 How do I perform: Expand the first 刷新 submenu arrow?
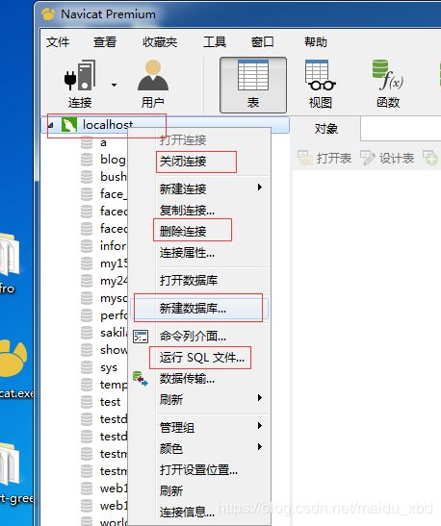pyautogui.click(x=259, y=398)
